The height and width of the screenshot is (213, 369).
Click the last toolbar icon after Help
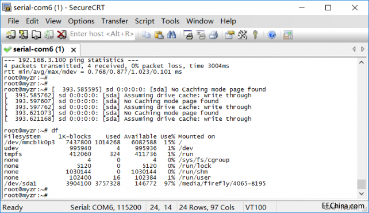(288, 35)
